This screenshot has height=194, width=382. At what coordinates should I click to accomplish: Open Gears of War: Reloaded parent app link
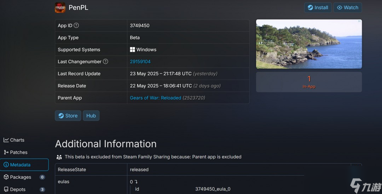155,98
